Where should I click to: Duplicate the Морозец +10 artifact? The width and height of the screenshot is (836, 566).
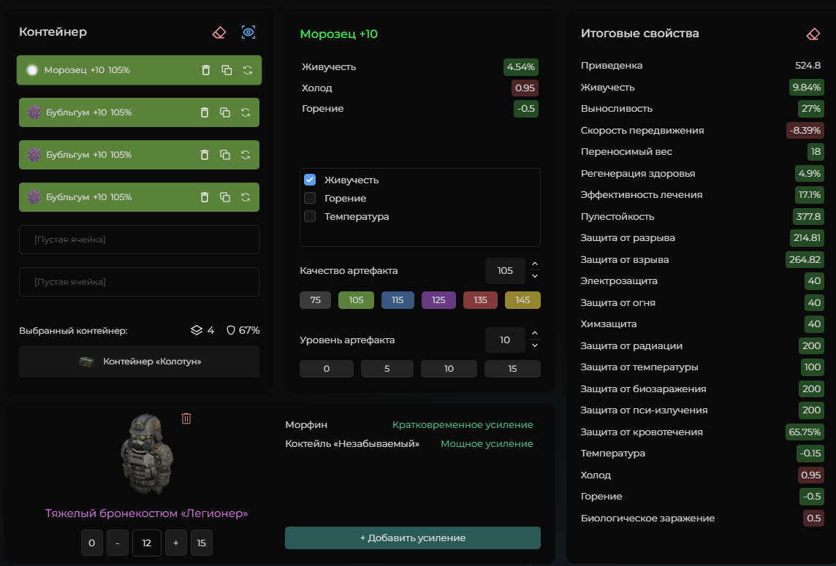pyautogui.click(x=227, y=70)
